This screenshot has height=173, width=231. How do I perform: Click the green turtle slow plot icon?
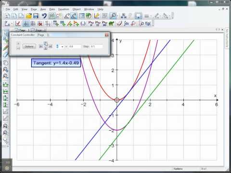click(111, 24)
